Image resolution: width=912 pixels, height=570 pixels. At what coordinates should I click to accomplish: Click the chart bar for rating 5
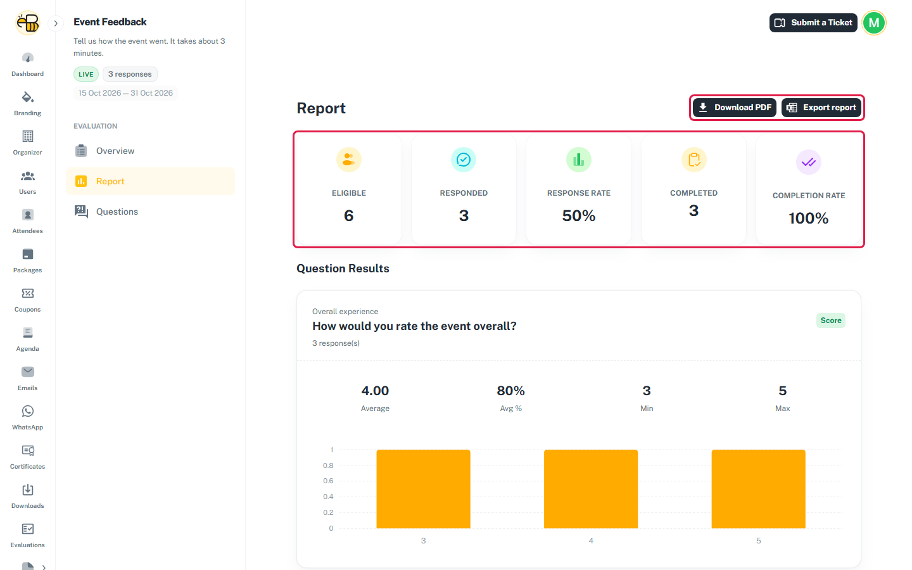759,489
